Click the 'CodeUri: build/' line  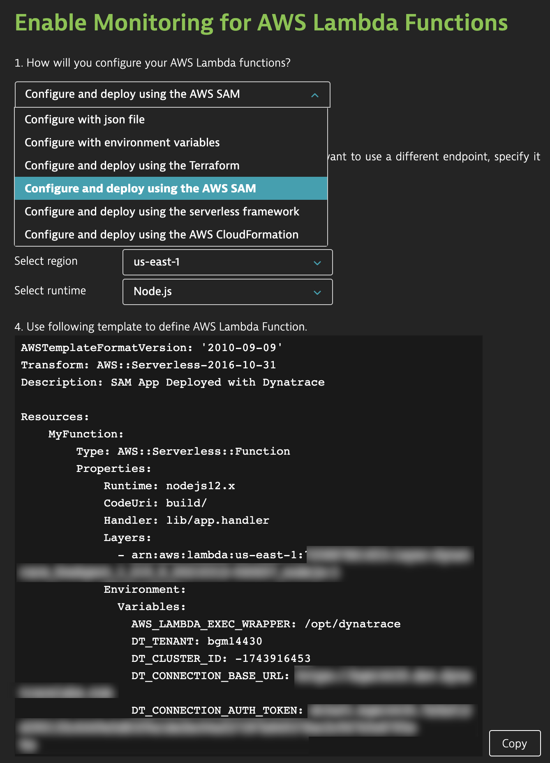point(155,503)
